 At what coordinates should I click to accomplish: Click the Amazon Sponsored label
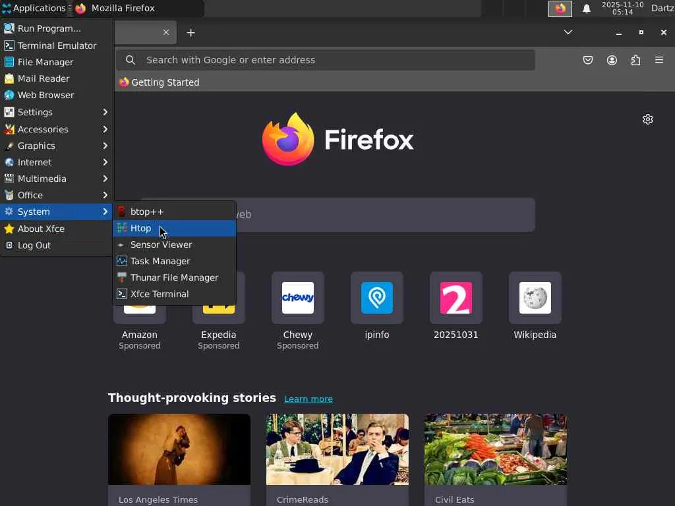coord(140,345)
